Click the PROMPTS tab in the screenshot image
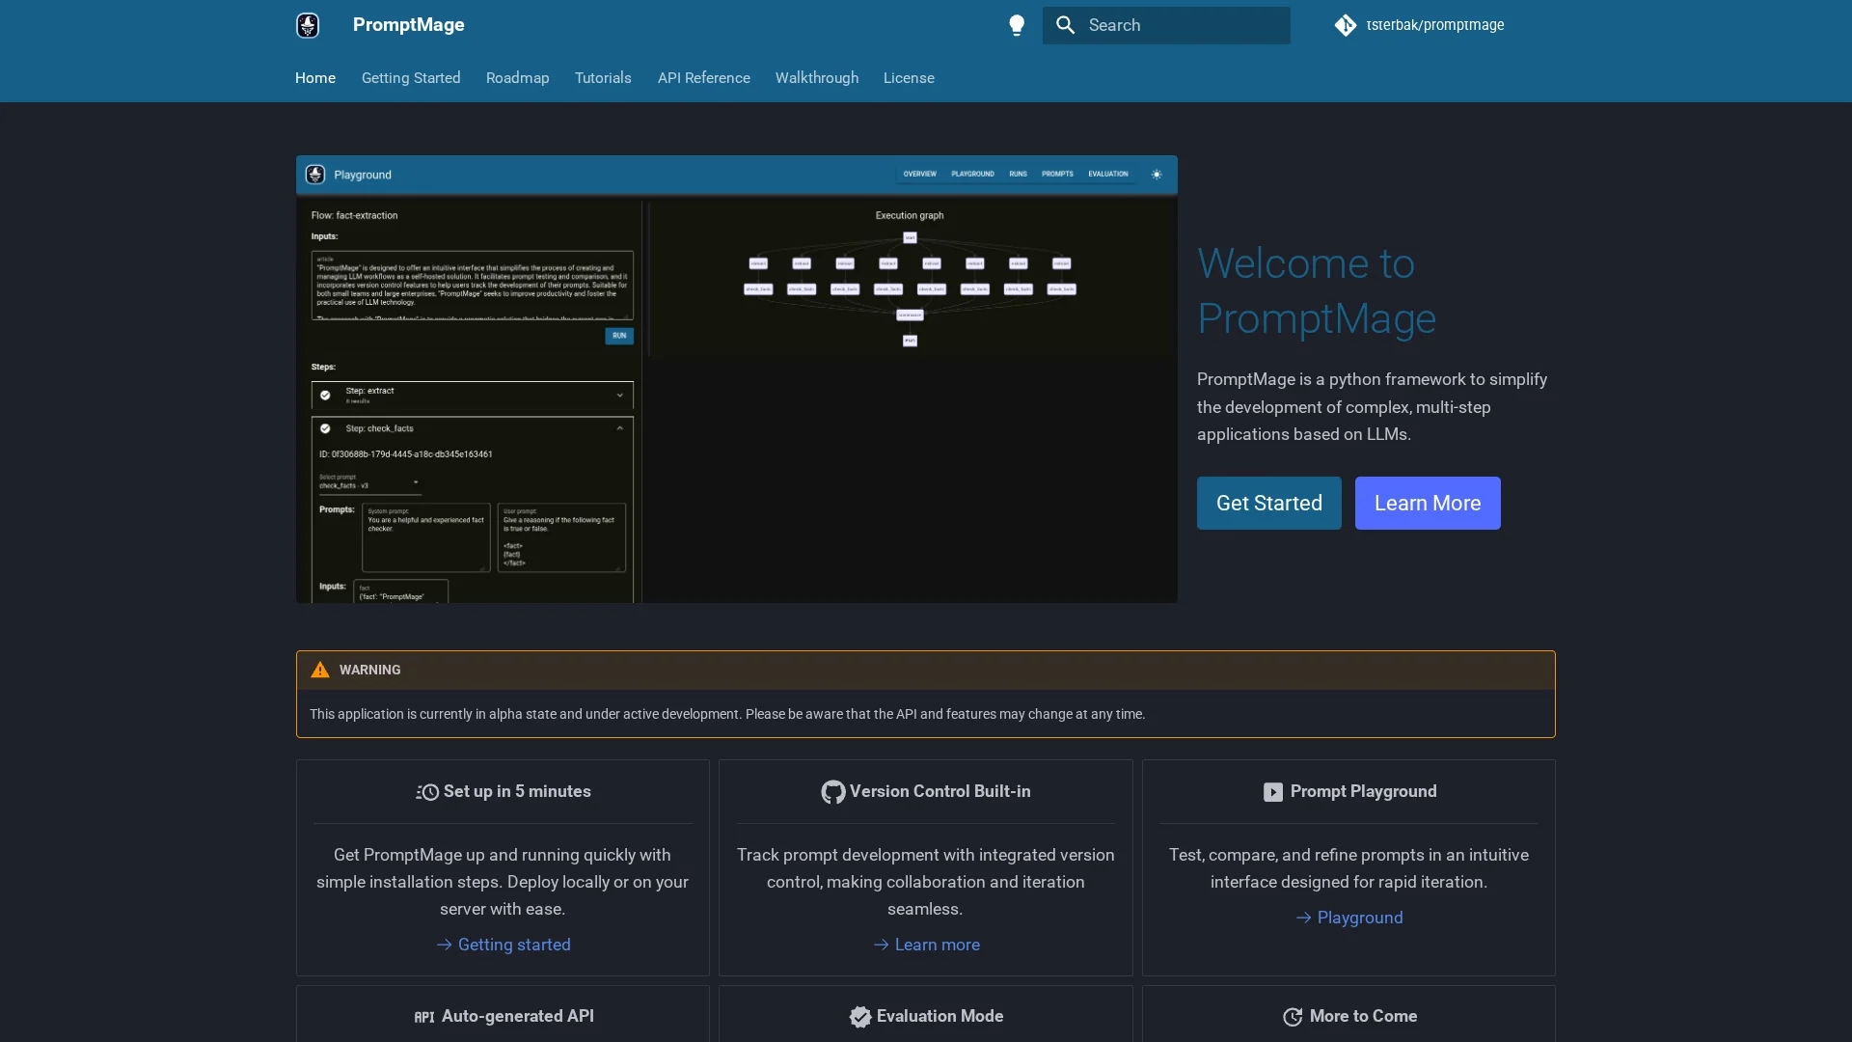1852x1042 pixels. click(x=1057, y=174)
